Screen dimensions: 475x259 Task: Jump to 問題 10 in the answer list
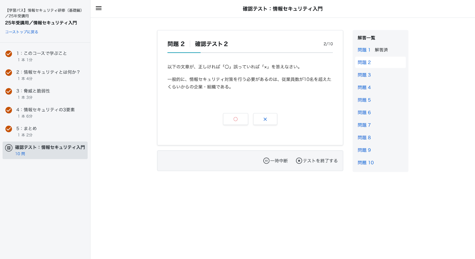click(366, 163)
